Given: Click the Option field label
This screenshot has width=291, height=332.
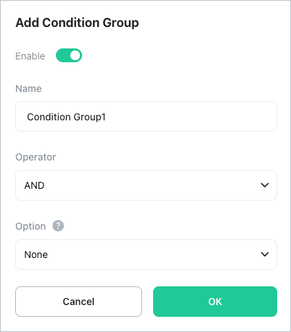Looking at the screenshot, I should [30, 226].
